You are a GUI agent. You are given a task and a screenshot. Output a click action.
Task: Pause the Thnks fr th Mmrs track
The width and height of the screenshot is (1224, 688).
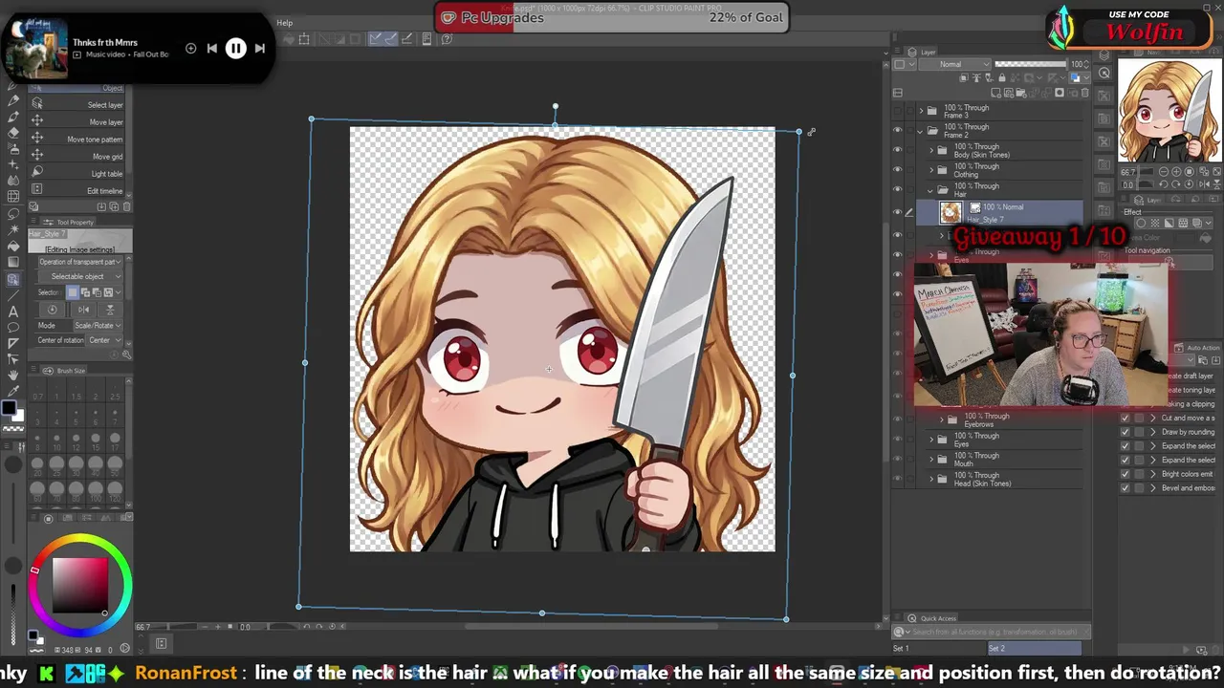[235, 48]
